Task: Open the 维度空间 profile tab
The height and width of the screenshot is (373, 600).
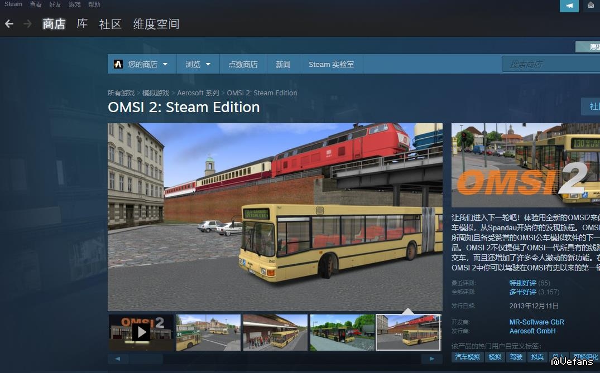Action: click(x=156, y=23)
